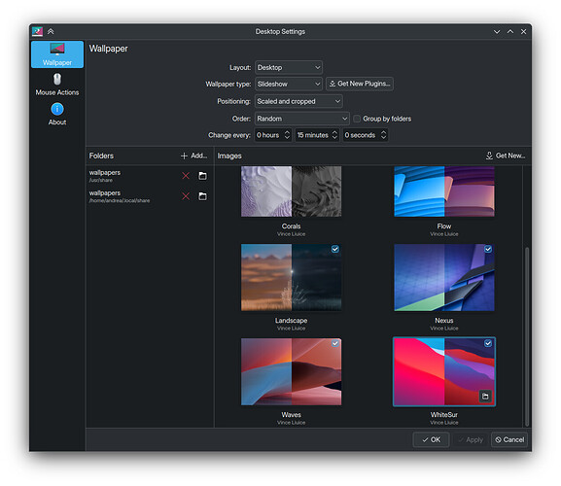The height and width of the screenshot is (486, 561).
Task: Uncheck the Nexus wallpaper checkbox
Action: [x=488, y=249]
